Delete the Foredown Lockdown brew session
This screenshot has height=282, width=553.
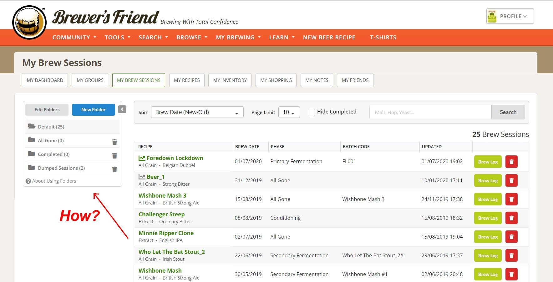point(511,162)
